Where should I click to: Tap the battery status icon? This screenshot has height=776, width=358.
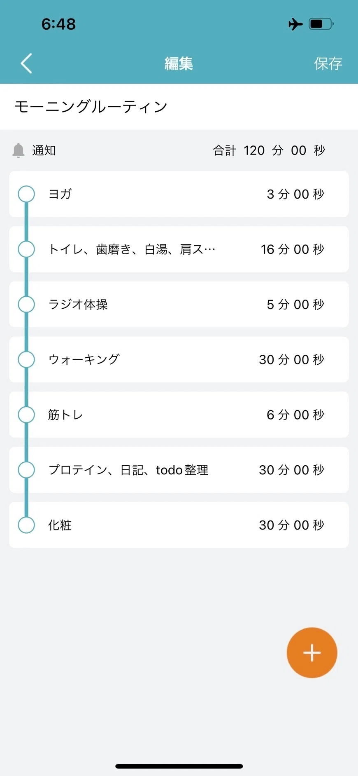(x=321, y=24)
